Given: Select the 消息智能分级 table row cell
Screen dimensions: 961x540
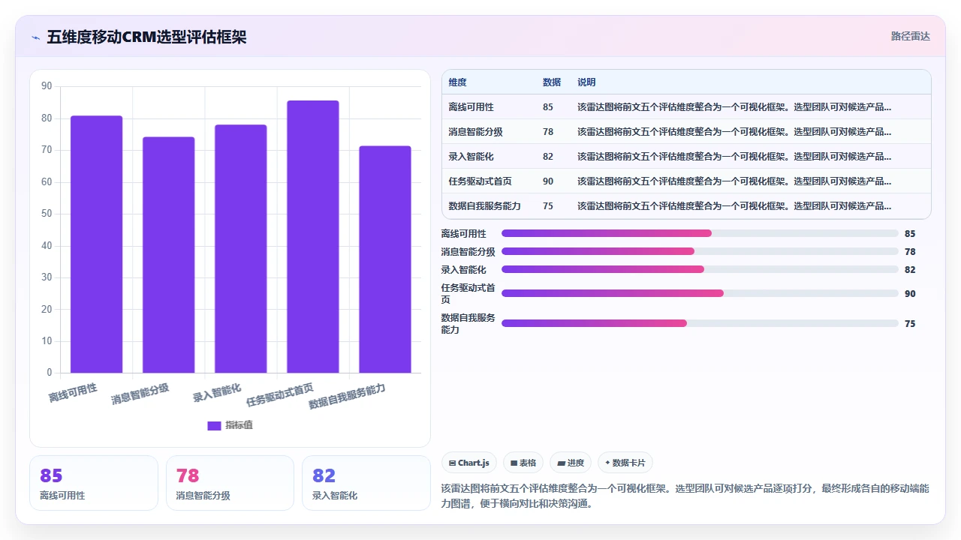Looking at the screenshot, I should 475,132.
